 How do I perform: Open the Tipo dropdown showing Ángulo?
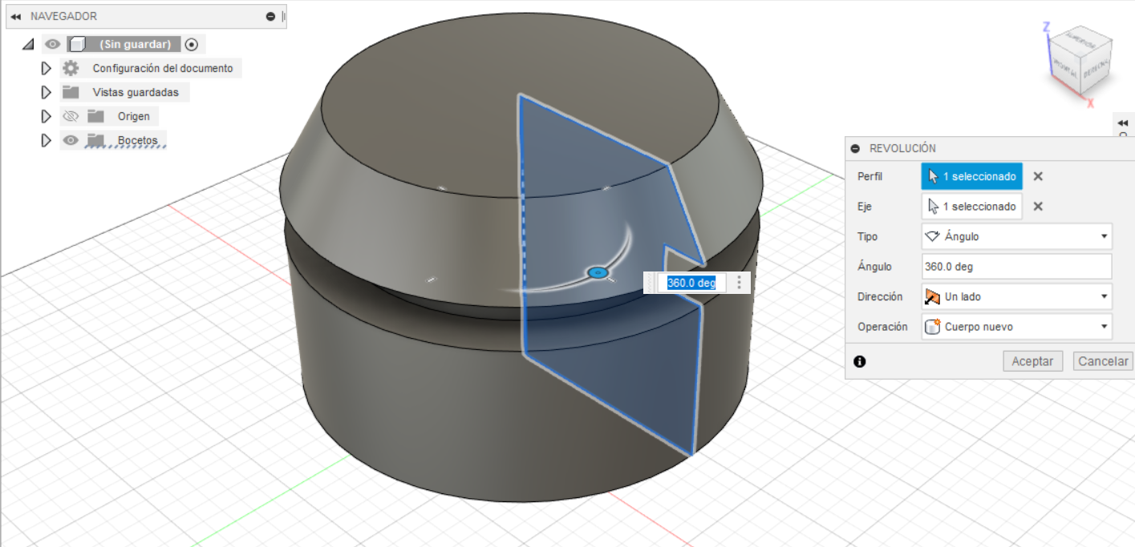tap(1017, 236)
